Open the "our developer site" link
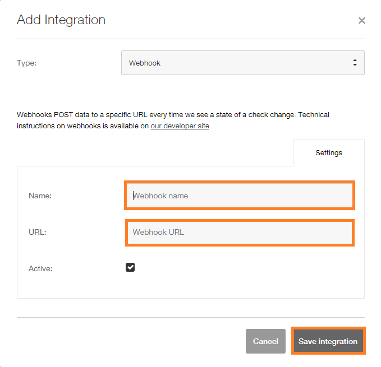The width and height of the screenshot is (381, 367). click(180, 126)
